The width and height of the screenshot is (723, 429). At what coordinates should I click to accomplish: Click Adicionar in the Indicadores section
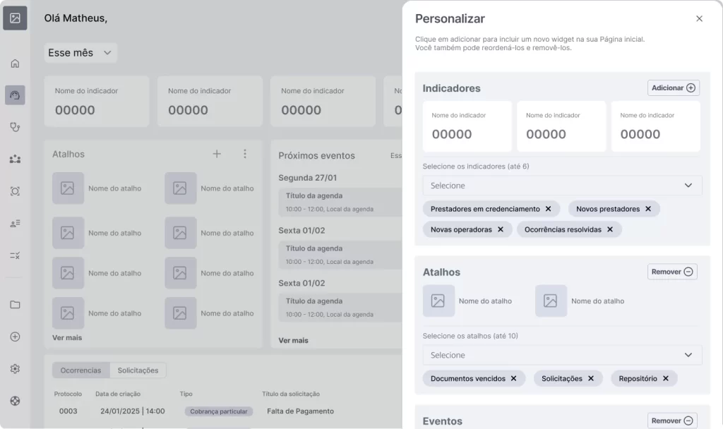pyautogui.click(x=673, y=87)
